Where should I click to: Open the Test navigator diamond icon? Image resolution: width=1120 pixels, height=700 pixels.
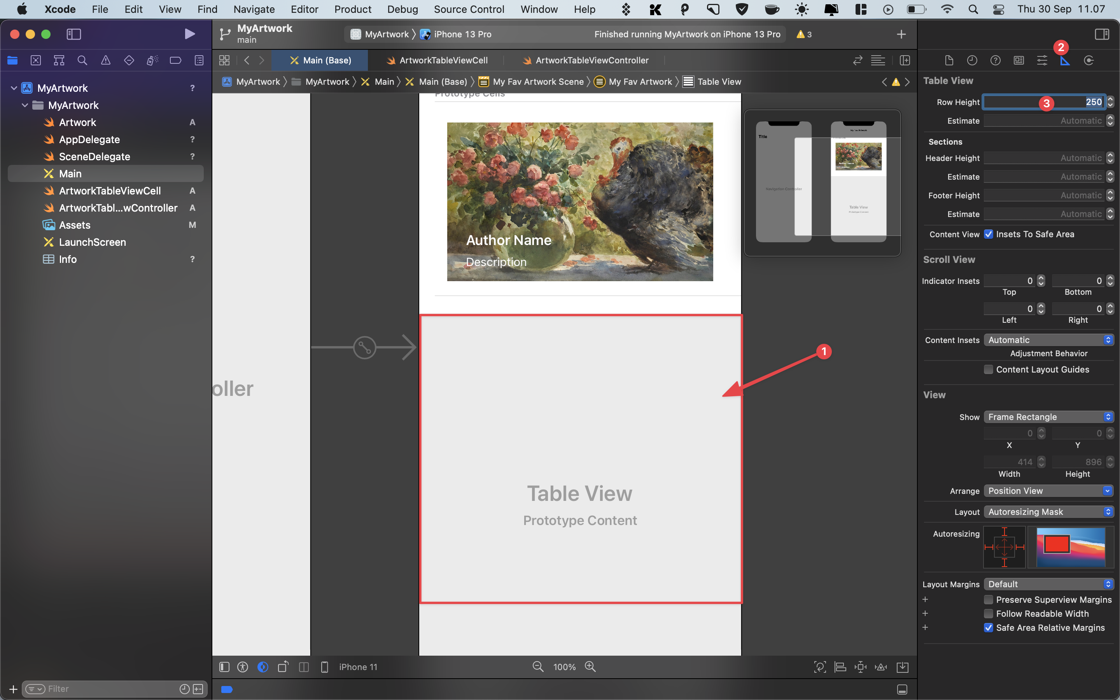pos(129,60)
